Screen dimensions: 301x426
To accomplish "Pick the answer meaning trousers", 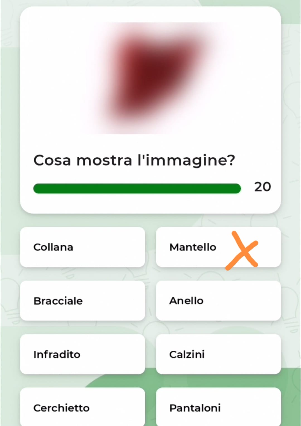I will [x=218, y=408].
